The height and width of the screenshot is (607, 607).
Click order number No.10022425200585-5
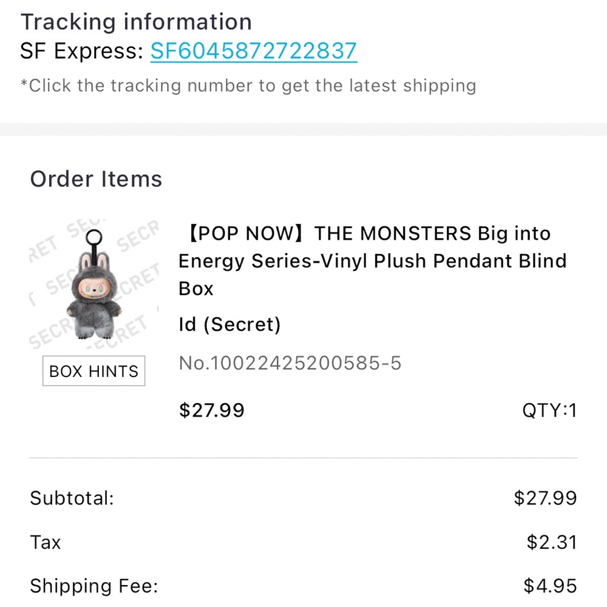290,363
